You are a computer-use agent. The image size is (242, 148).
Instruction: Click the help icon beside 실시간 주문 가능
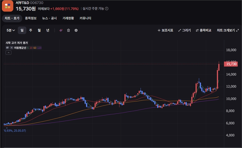tap(106, 8)
